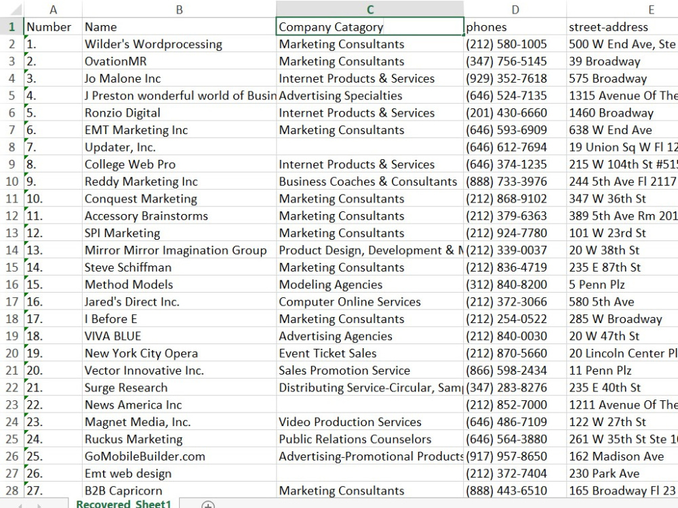Click the 'phones' header cell
The image size is (678, 508).
(x=515, y=27)
